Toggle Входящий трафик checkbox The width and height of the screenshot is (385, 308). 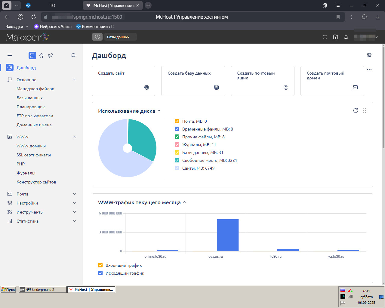click(x=100, y=265)
